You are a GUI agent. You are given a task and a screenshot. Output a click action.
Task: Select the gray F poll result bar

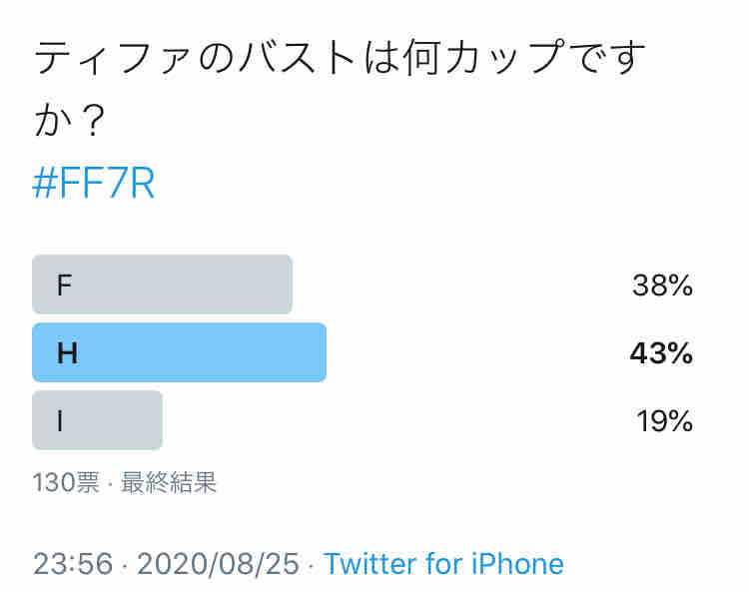pyautogui.click(x=162, y=285)
